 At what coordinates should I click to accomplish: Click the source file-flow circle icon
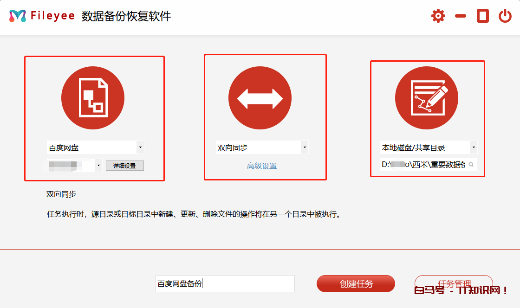coord(93,98)
